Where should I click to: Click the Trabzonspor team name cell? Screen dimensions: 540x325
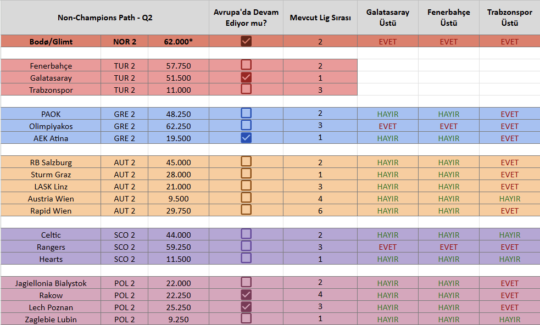(x=51, y=90)
